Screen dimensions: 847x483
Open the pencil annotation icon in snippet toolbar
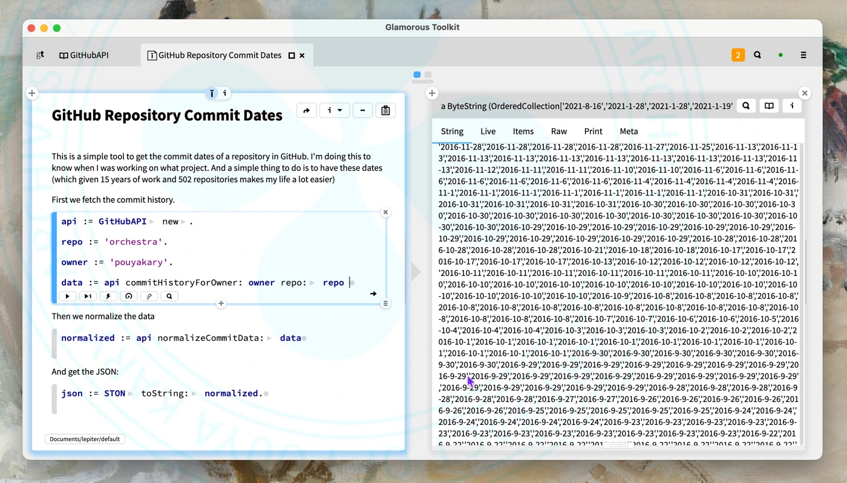(x=148, y=296)
